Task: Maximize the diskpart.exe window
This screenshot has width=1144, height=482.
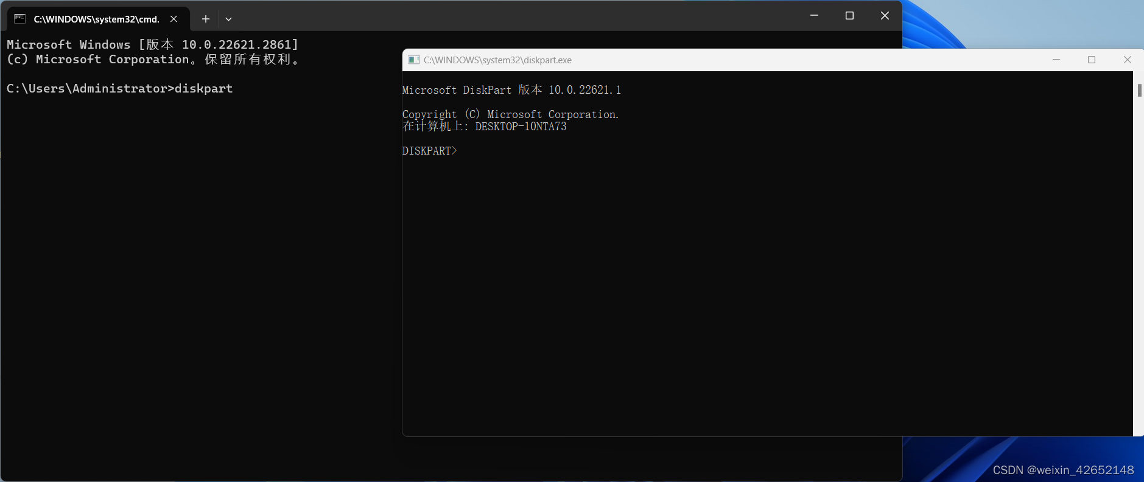Action: 1092,60
